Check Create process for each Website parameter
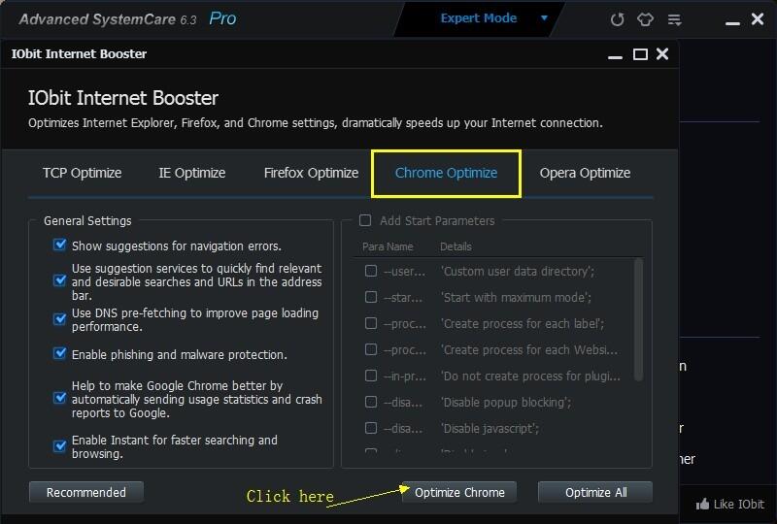 [x=371, y=349]
